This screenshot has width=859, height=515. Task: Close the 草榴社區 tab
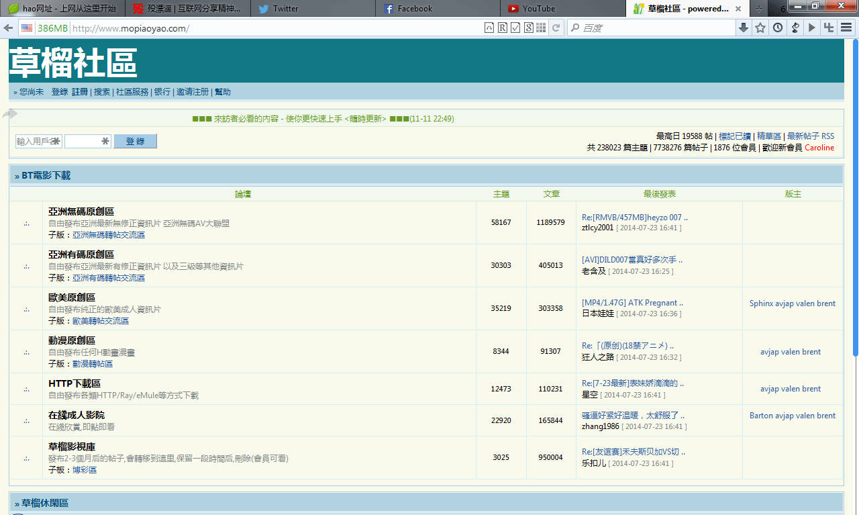(x=738, y=9)
